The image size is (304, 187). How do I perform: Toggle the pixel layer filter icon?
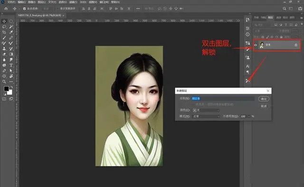pyautogui.click(x=275, y=25)
